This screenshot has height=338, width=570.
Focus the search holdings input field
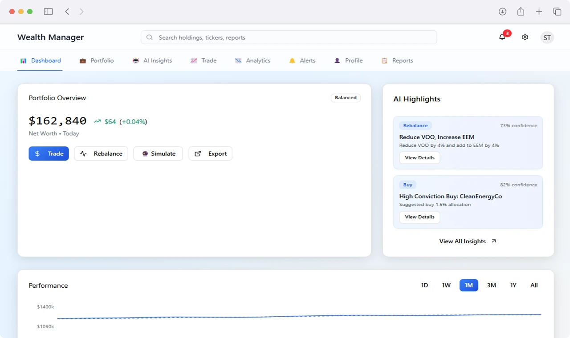[289, 37]
